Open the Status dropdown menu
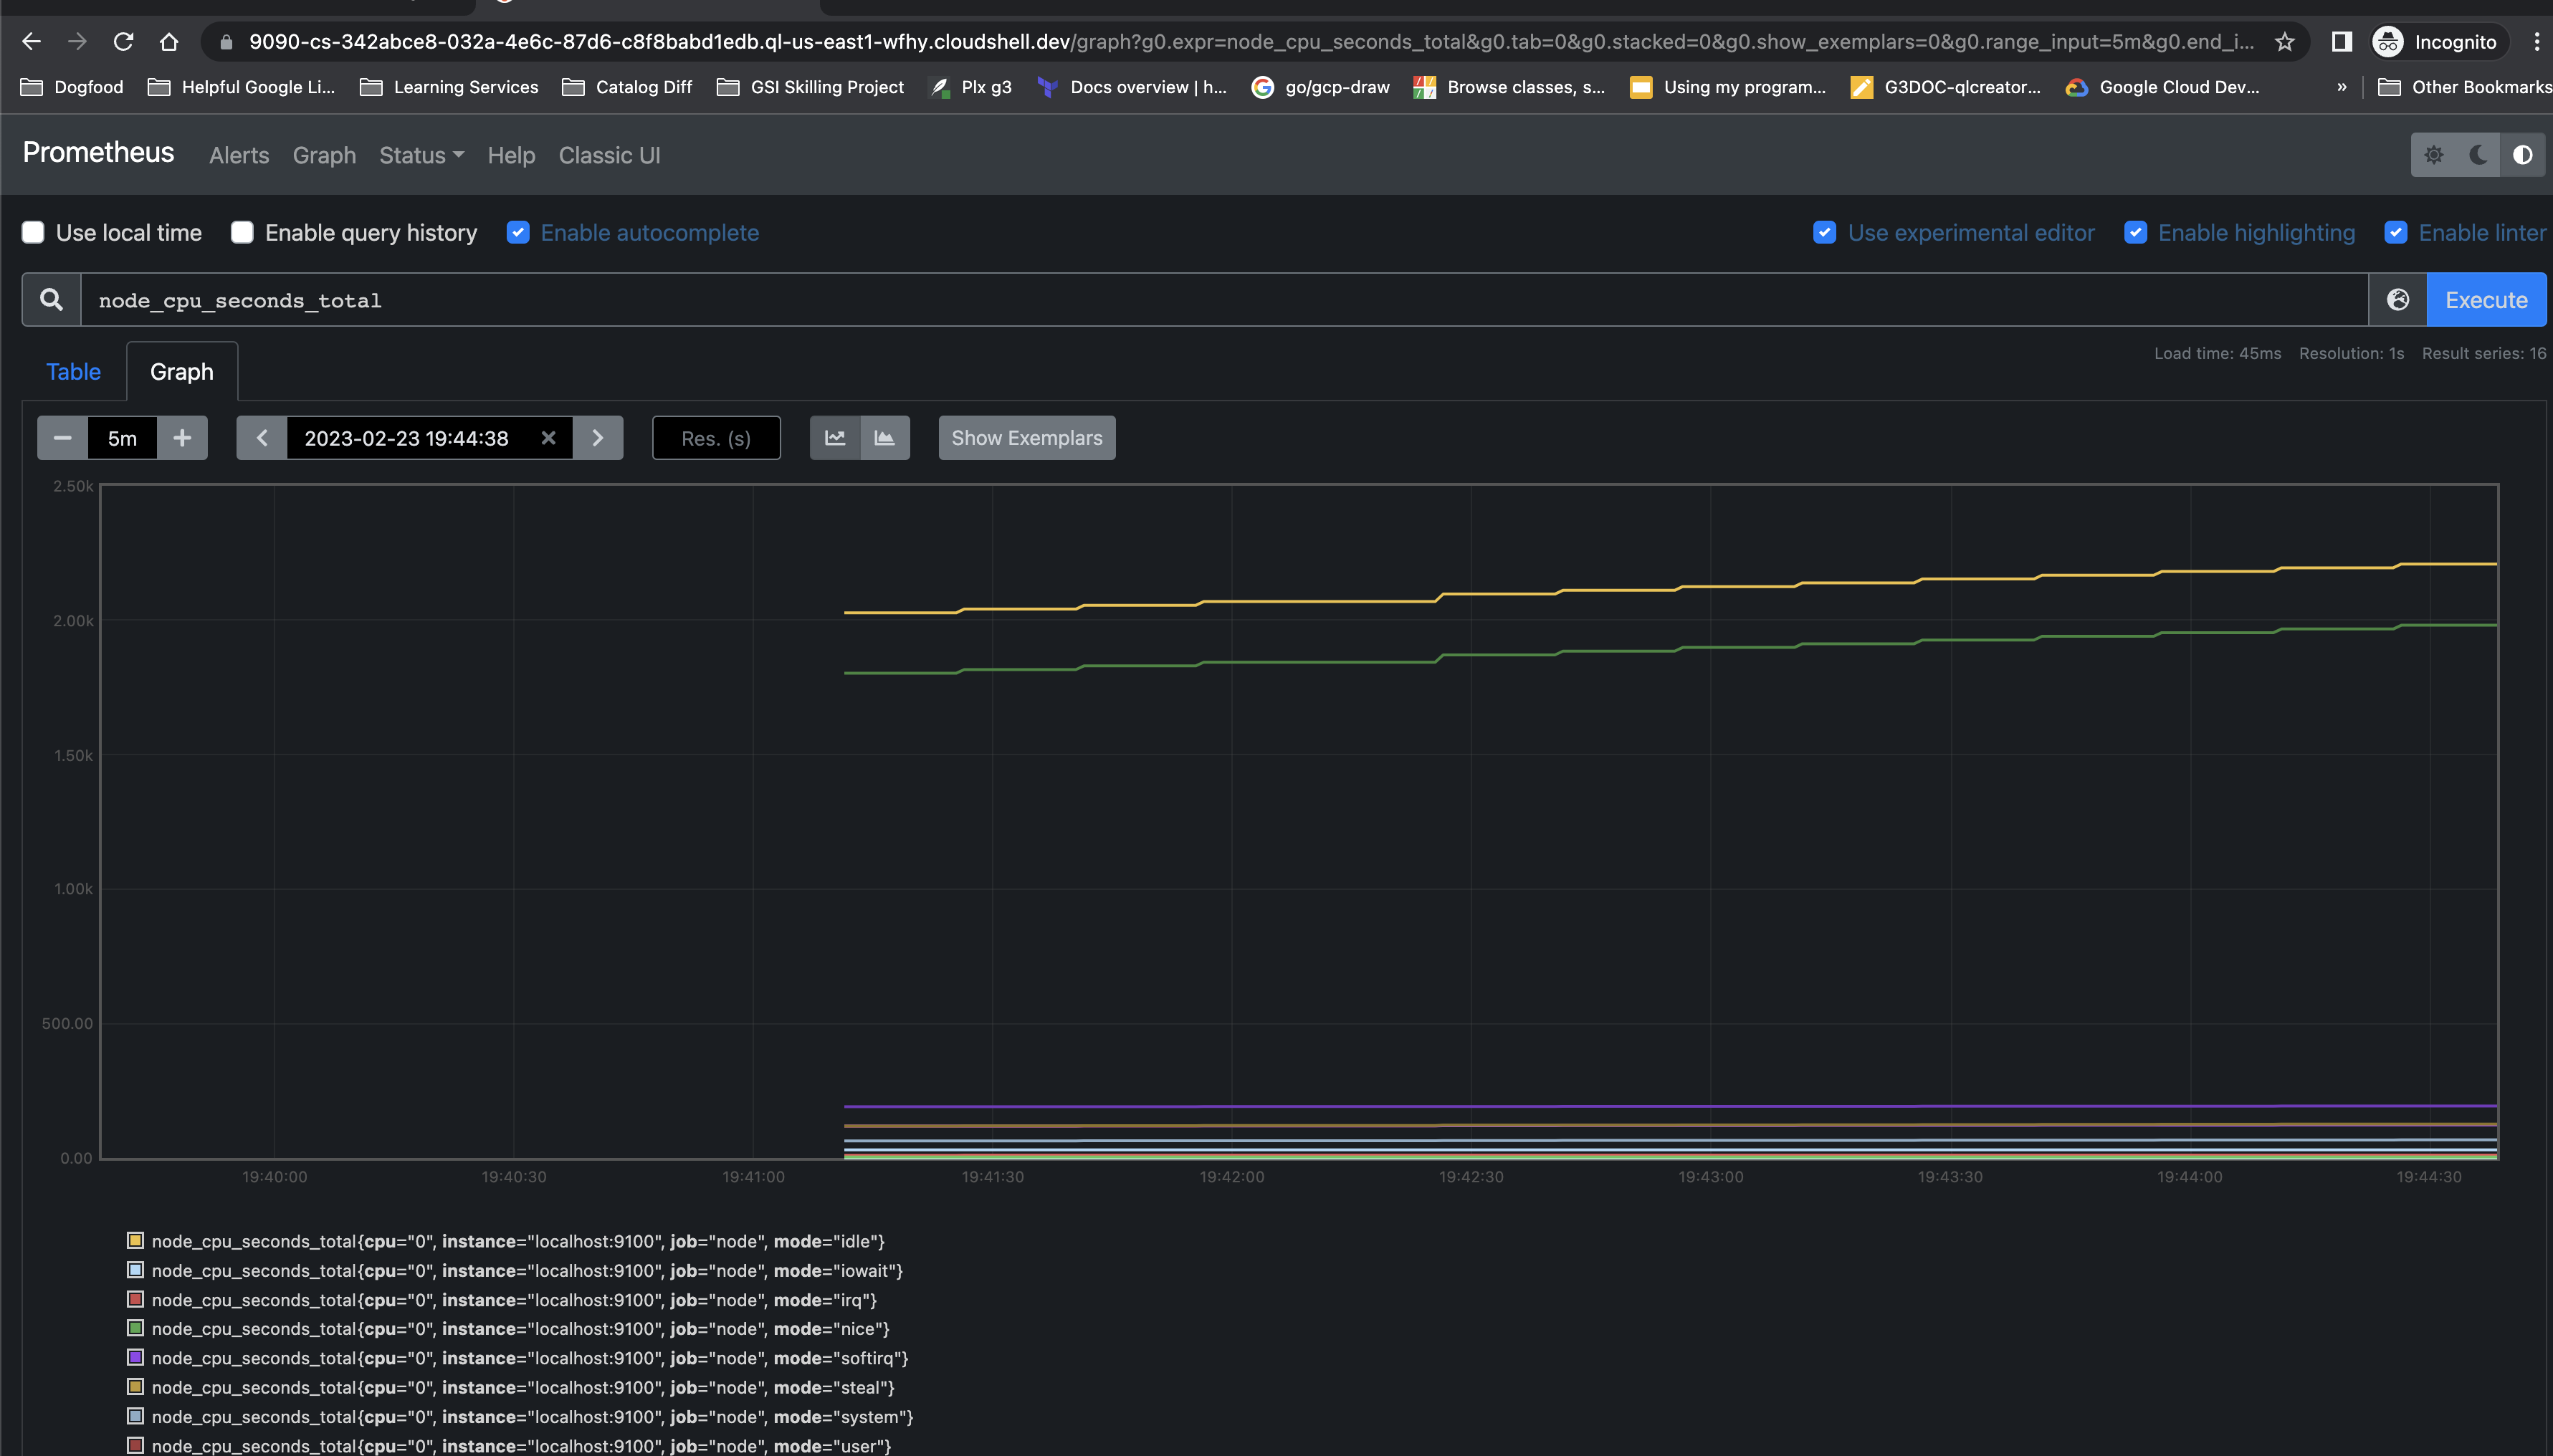 [x=421, y=155]
